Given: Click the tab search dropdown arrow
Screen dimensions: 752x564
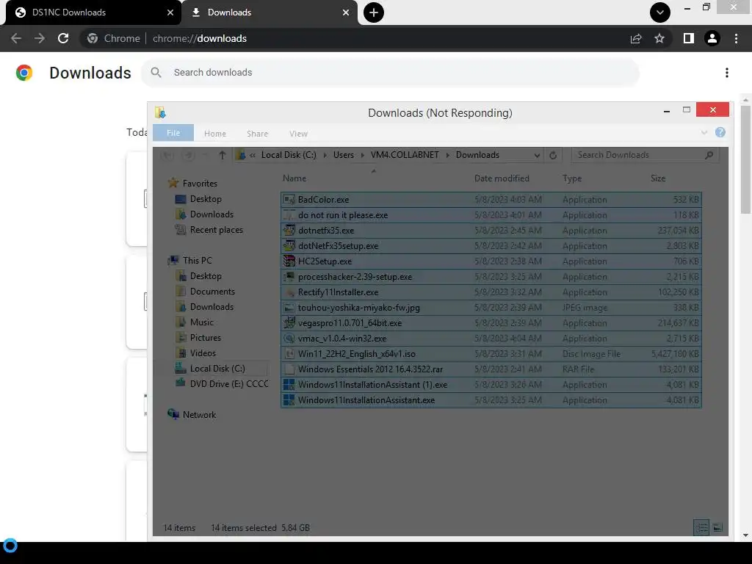Looking at the screenshot, I should (x=660, y=12).
